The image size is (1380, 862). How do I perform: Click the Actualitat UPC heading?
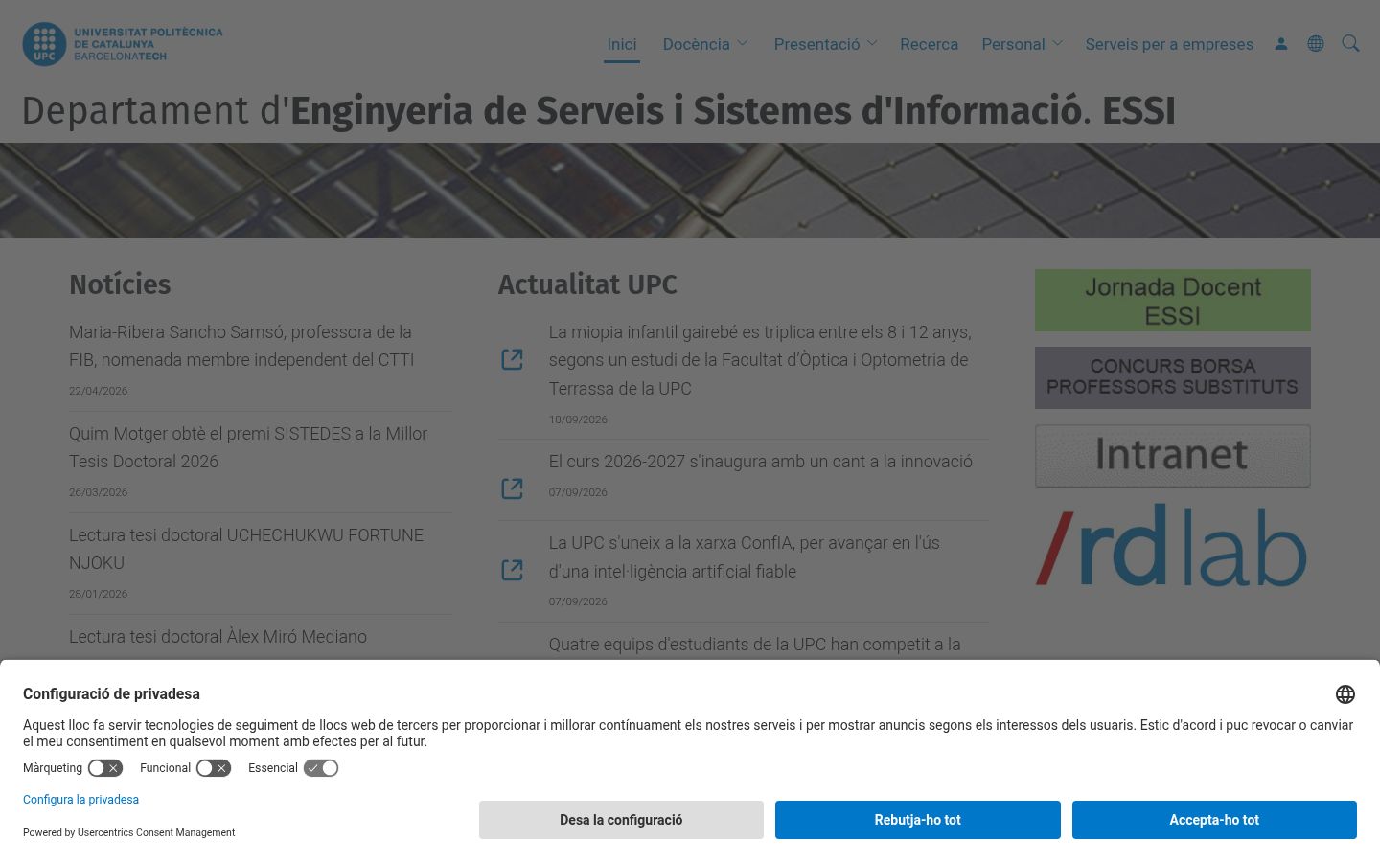[587, 284]
